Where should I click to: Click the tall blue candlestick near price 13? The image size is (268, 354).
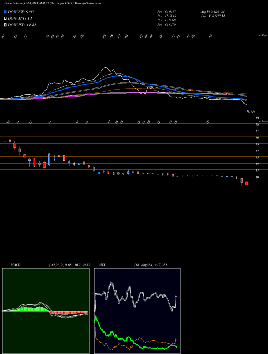49,159
